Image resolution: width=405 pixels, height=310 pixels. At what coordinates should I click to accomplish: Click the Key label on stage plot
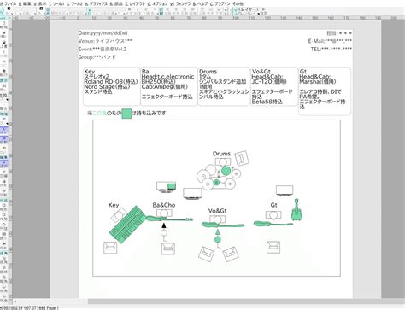pos(114,205)
